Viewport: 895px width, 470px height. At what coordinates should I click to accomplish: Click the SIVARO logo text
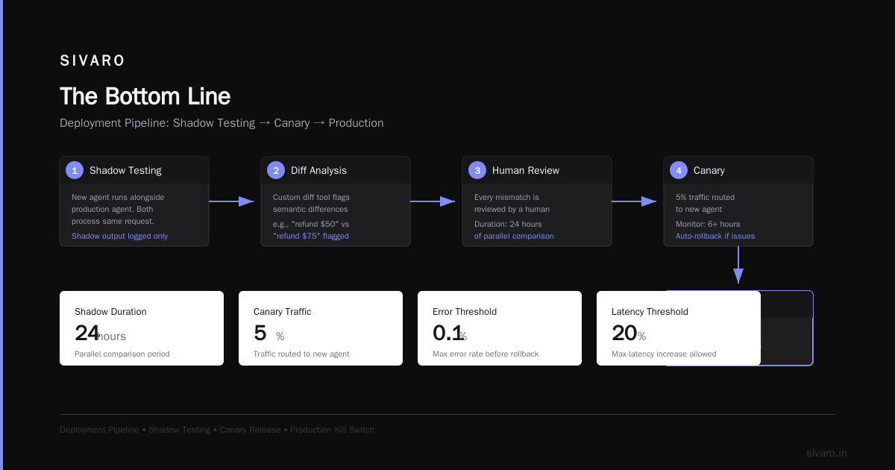[x=92, y=61]
